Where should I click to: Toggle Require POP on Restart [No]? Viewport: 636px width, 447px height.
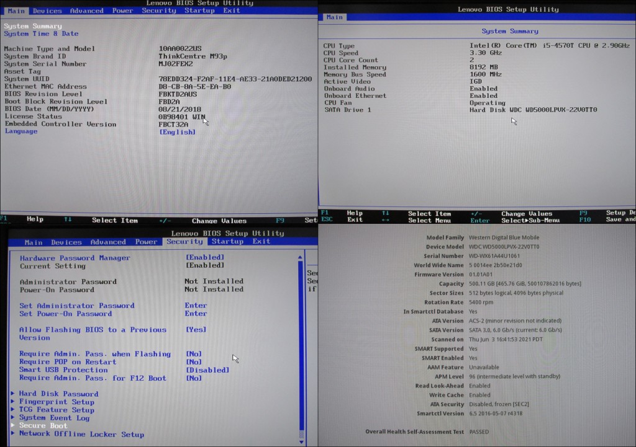click(194, 362)
